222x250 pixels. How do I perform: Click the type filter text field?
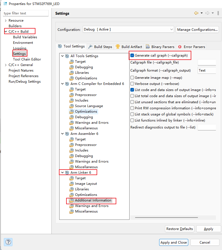pos(26,13)
